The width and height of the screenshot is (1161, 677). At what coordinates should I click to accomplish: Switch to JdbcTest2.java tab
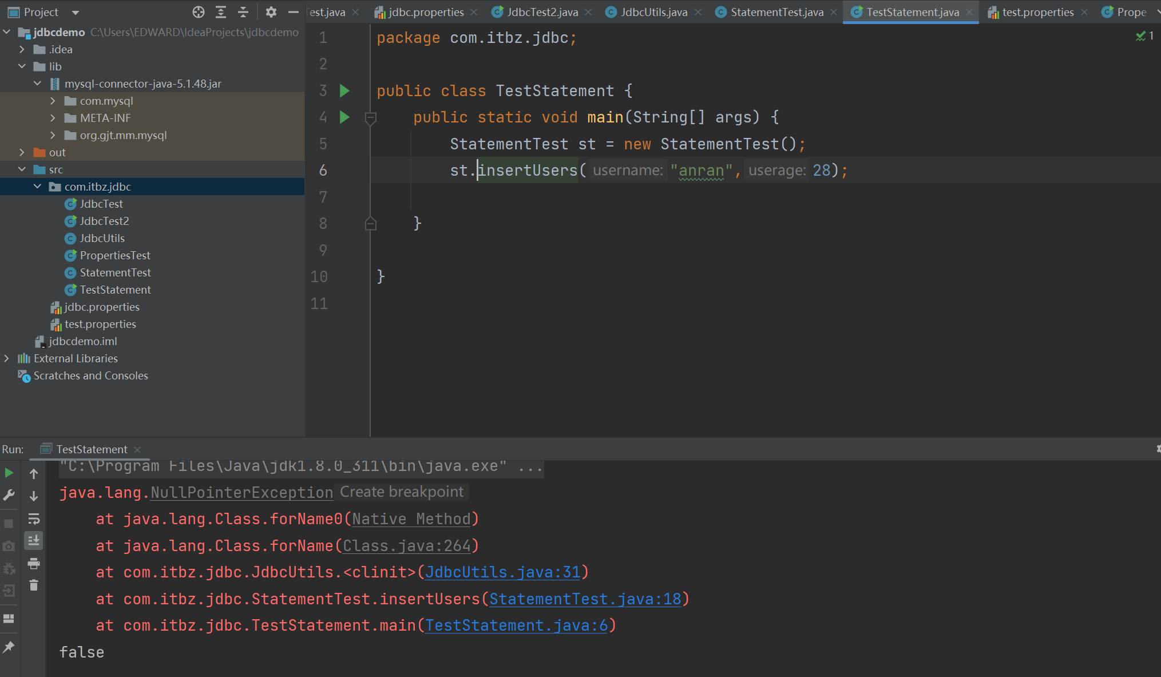coord(541,12)
